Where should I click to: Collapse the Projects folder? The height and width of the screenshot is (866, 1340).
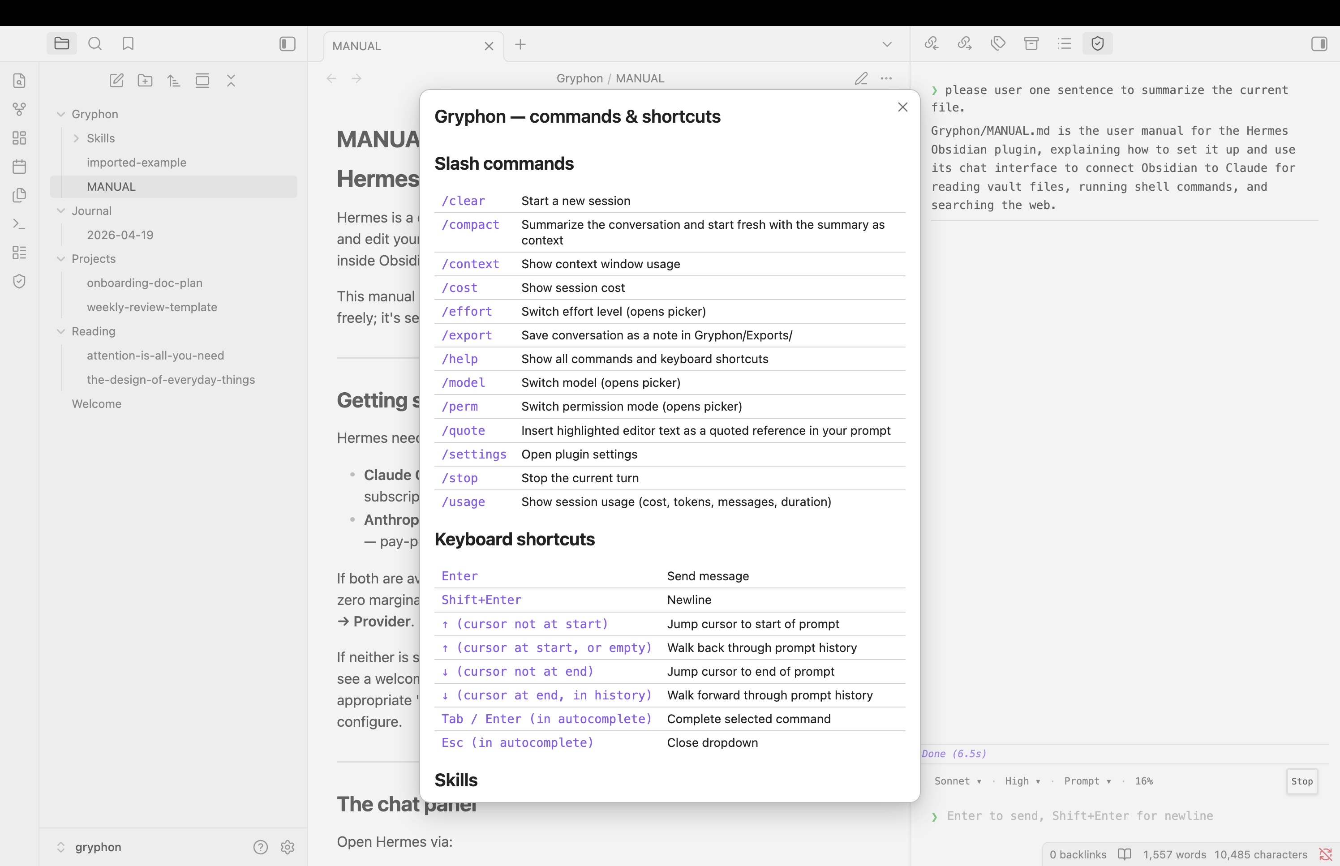(x=61, y=259)
